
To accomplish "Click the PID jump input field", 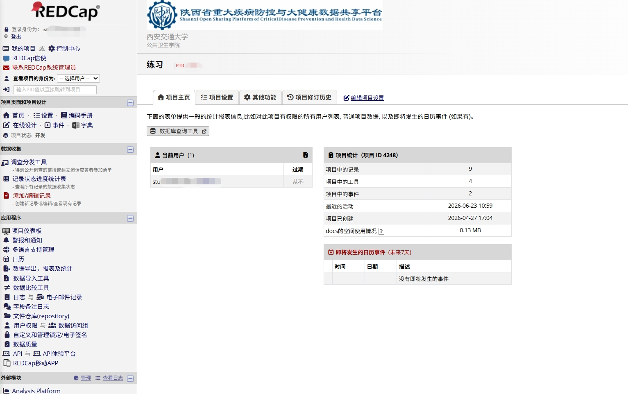I will [55, 90].
